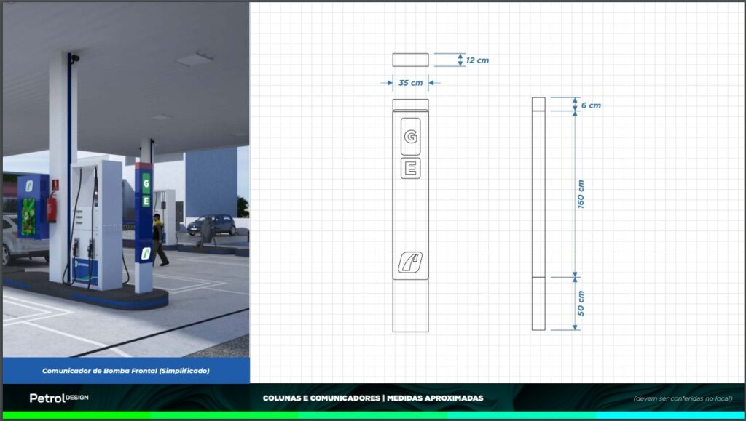Select the walking attendant in the render

(x=159, y=240)
